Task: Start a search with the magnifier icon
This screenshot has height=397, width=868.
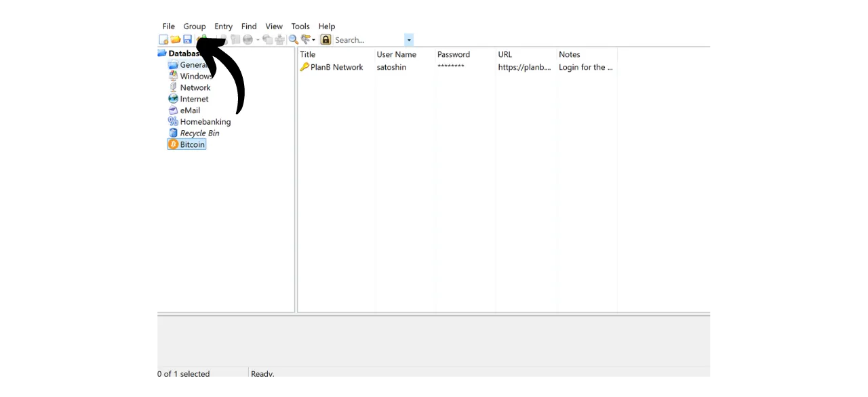Action: click(x=292, y=39)
